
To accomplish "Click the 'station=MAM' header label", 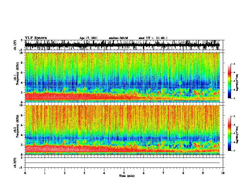I will coord(118,38).
